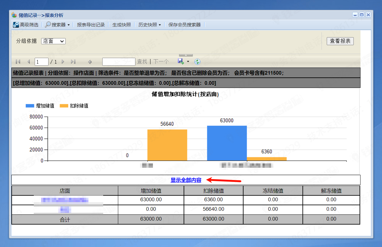Click 生成快照 toolbar item
This screenshot has height=247, width=382.
122,25
